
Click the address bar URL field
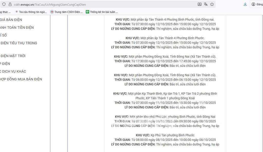coord(103,4)
